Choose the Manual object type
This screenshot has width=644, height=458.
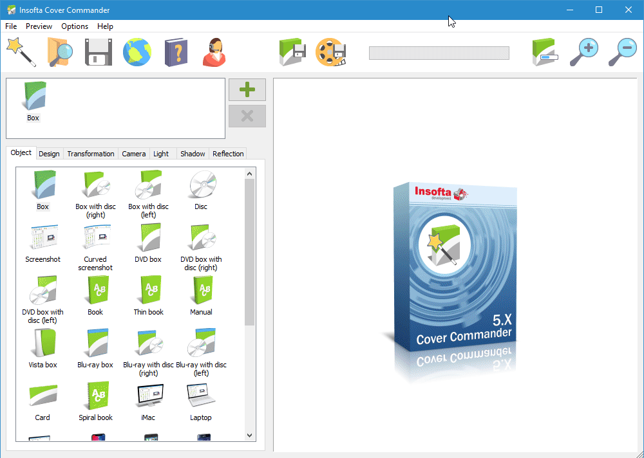click(x=201, y=296)
